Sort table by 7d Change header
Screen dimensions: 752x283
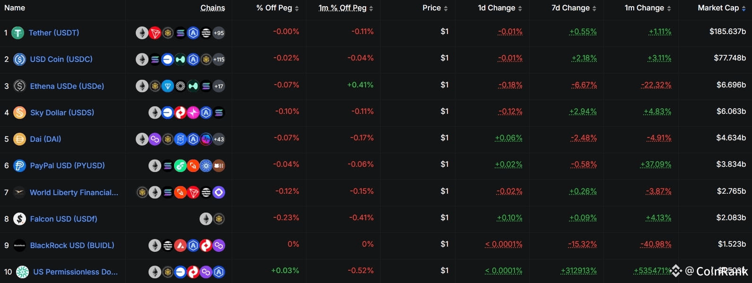(x=570, y=8)
